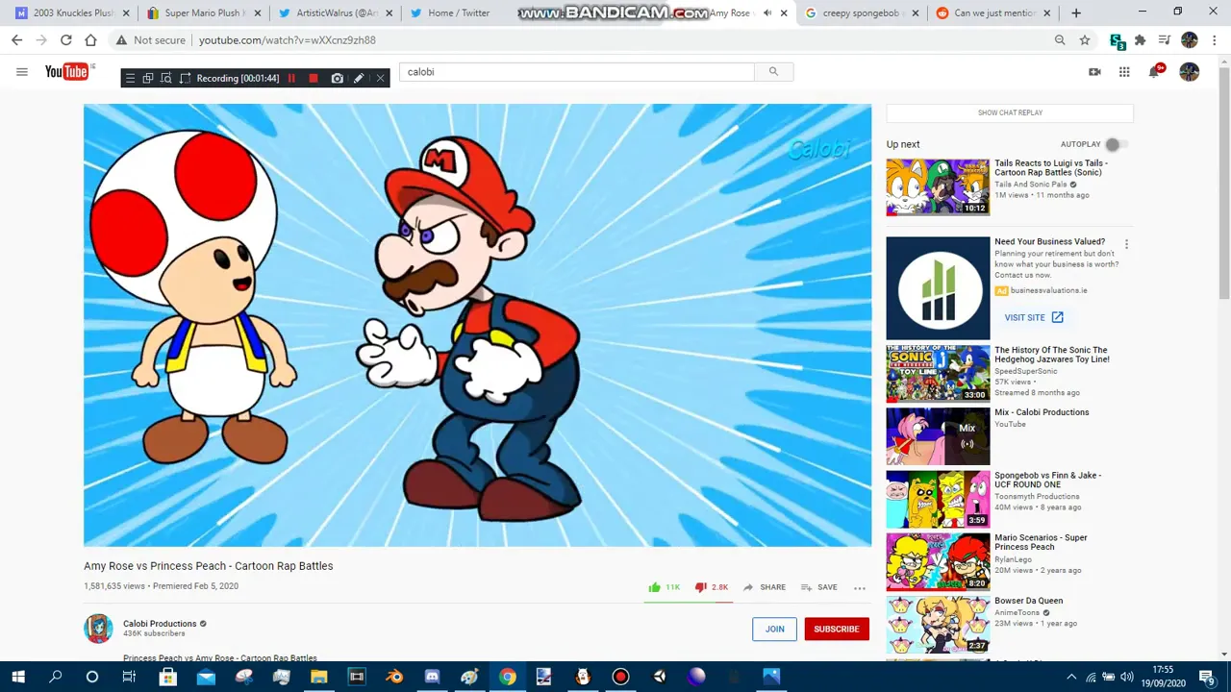The width and height of the screenshot is (1231, 692).
Task: Run the YouTube search with magnifier button
Action: coord(773,71)
